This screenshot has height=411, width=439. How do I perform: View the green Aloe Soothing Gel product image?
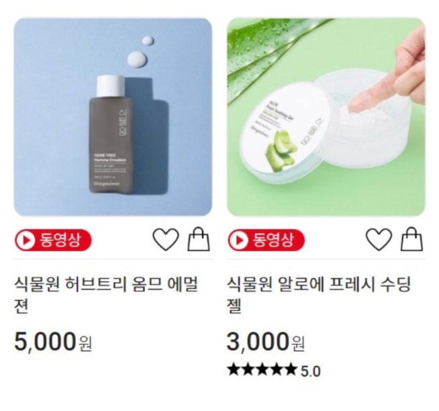(x=326, y=117)
